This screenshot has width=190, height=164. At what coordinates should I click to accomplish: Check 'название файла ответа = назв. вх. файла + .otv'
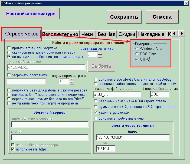(96, 84)
